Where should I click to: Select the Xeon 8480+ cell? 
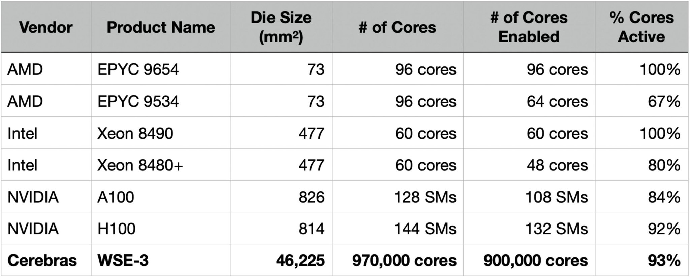161,165
